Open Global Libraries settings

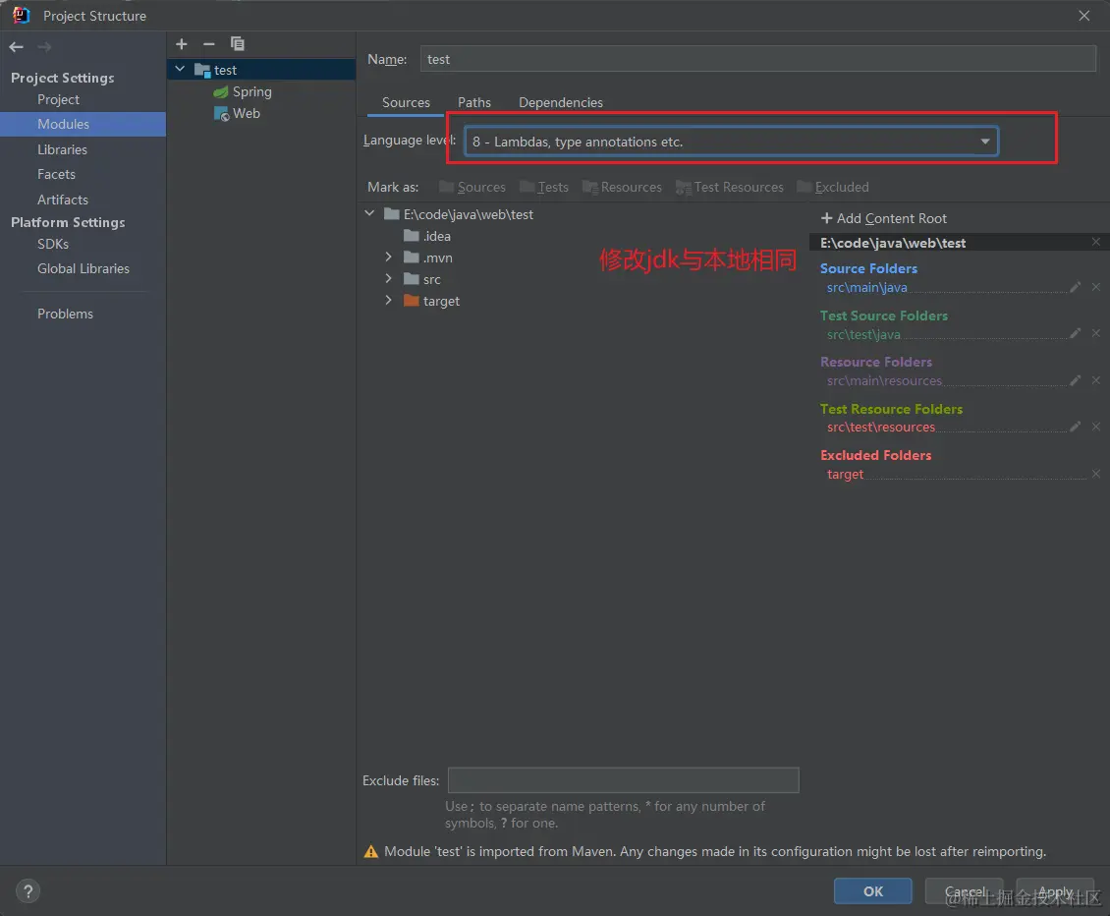(x=83, y=268)
